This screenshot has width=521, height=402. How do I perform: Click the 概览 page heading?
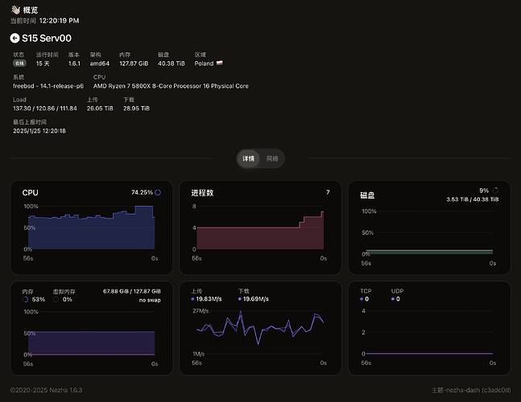tap(31, 10)
